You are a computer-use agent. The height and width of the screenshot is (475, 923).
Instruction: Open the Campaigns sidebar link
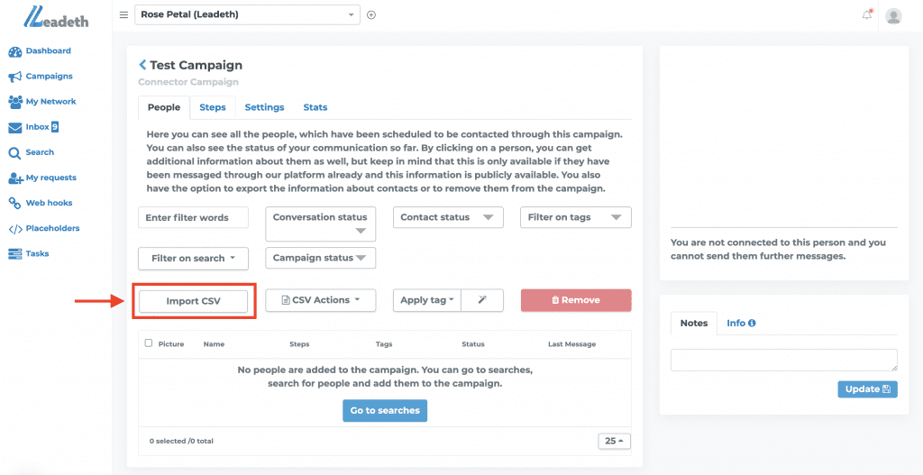pyautogui.click(x=50, y=77)
